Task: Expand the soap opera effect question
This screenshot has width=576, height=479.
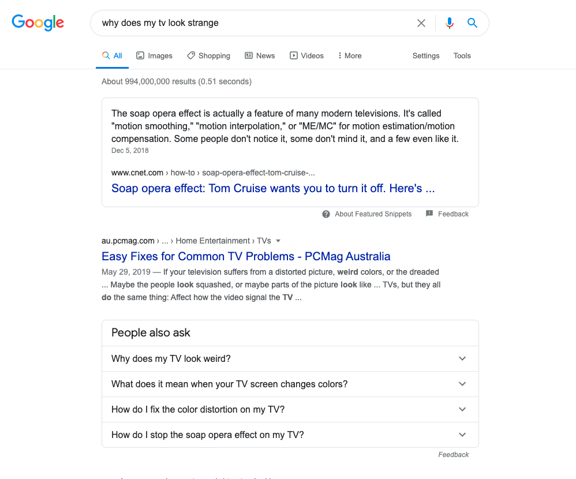Action: (x=462, y=435)
